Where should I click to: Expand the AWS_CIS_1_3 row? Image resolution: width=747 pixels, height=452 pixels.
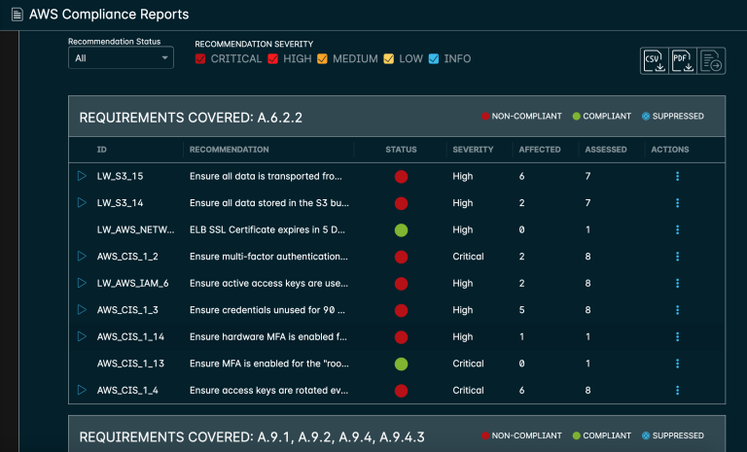pyautogui.click(x=82, y=309)
